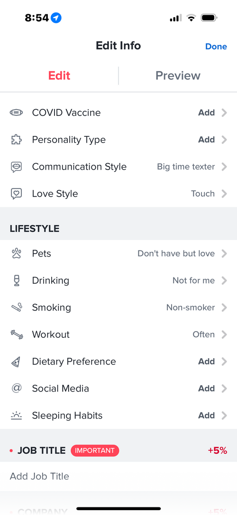Tap Done to finish editing

[x=216, y=47]
